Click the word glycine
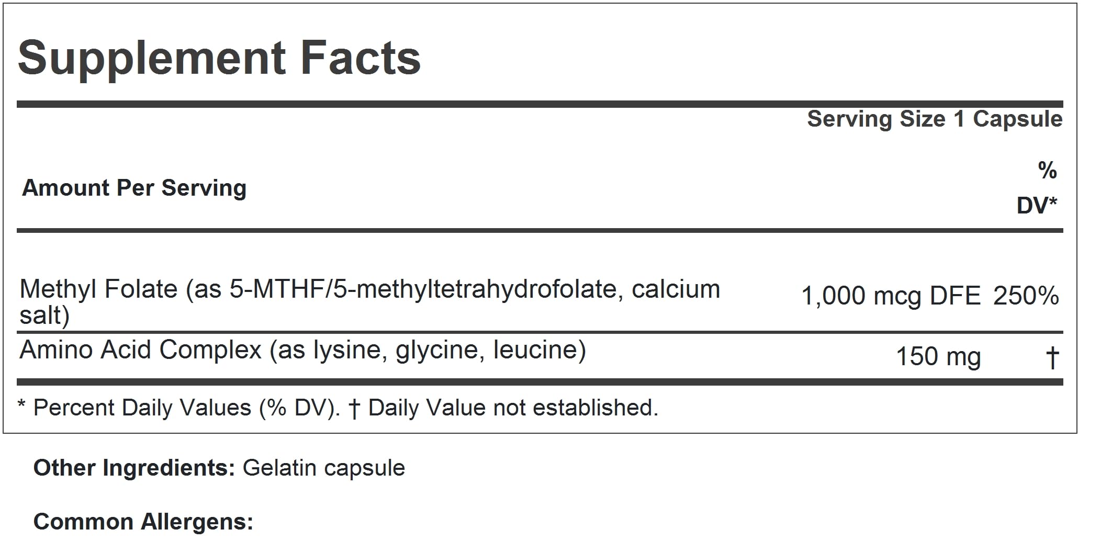Screen dimensions: 1112x552 (436, 350)
